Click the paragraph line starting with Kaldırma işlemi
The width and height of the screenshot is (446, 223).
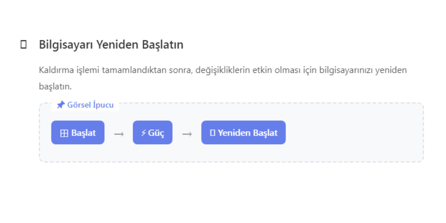pos(223,70)
